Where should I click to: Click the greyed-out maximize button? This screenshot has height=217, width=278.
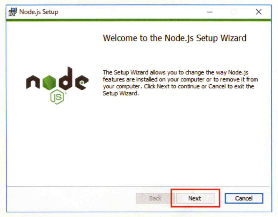coord(234,12)
